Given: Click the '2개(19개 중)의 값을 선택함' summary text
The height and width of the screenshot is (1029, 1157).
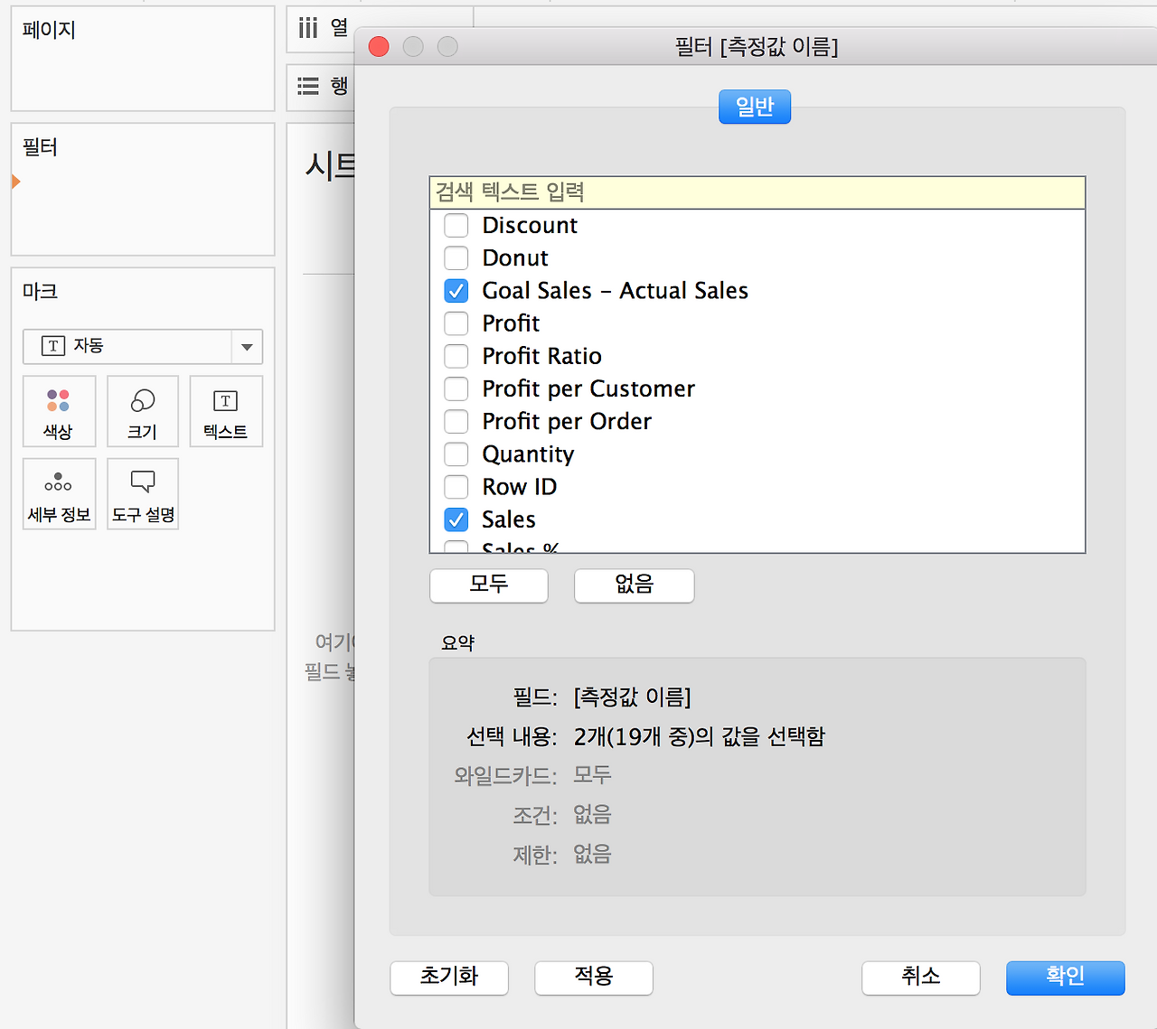Looking at the screenshot, I should point(700,737).
